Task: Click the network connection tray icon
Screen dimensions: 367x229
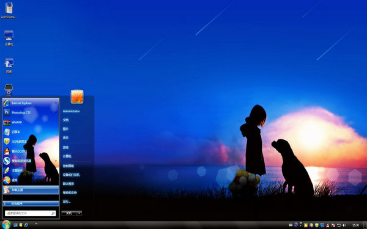Action: coord(339,225)
